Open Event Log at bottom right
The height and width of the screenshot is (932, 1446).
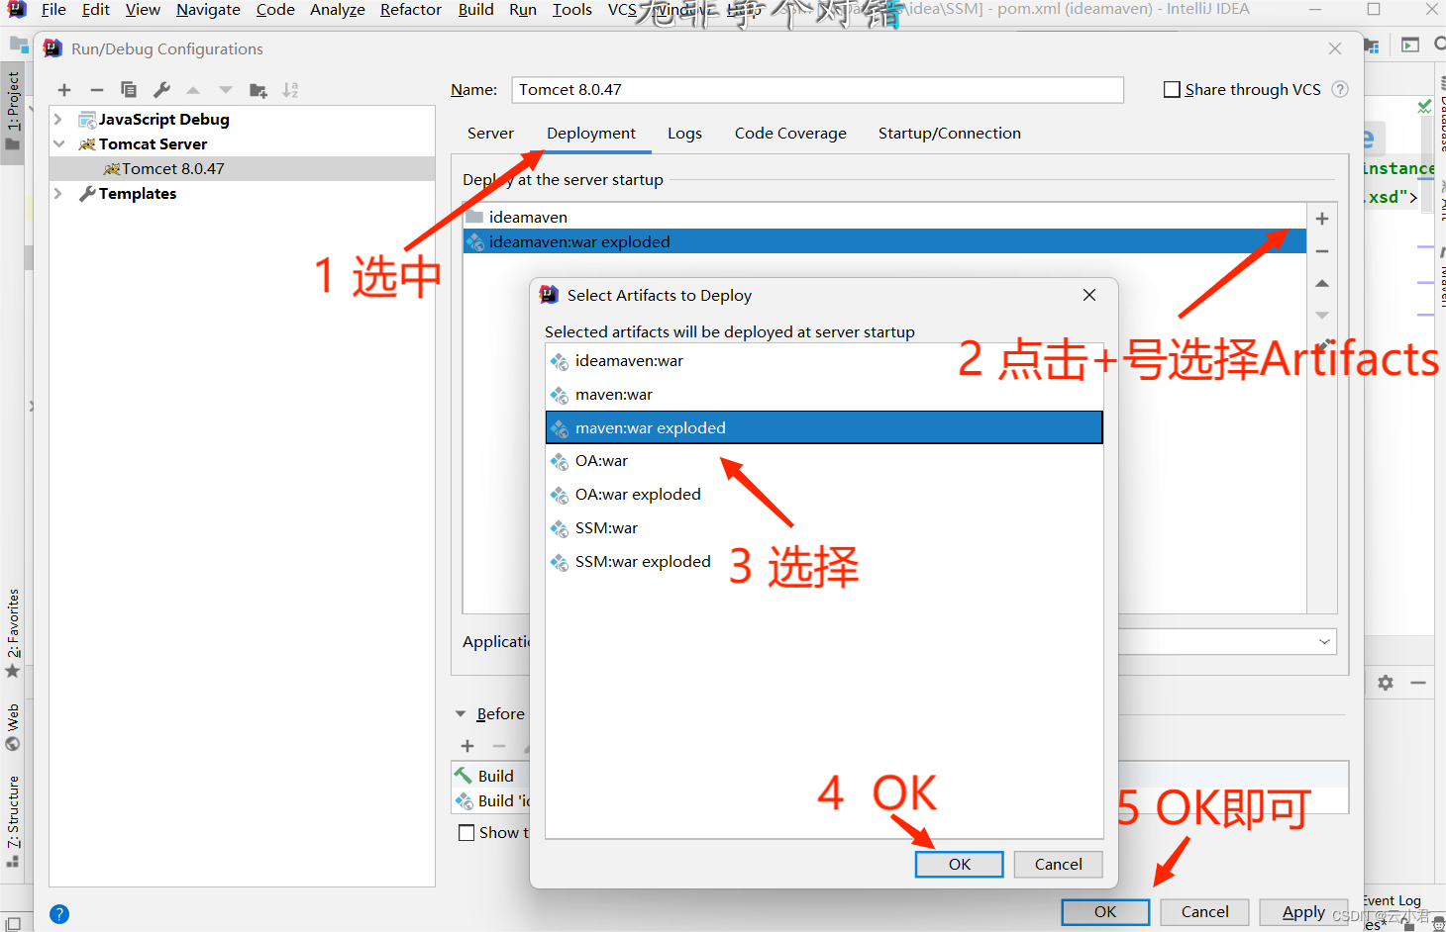coord(1392,900)
